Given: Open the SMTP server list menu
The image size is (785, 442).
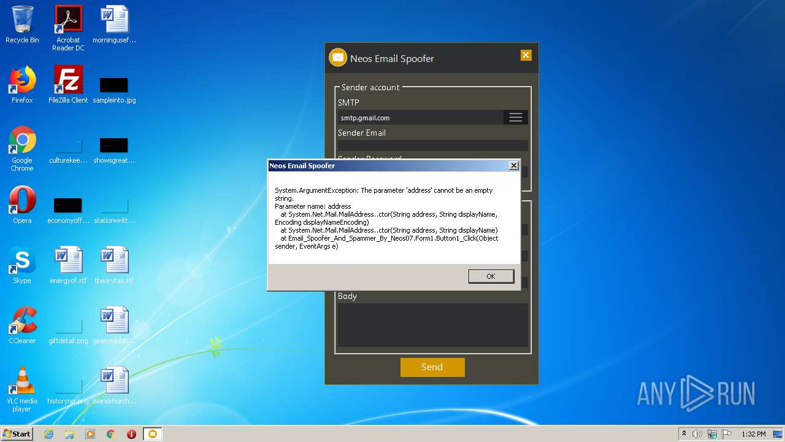Looking at the screenshot, I should click(516, 117).
